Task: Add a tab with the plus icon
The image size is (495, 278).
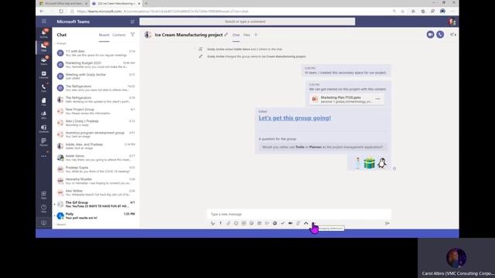Action: [x=256, y=35]
